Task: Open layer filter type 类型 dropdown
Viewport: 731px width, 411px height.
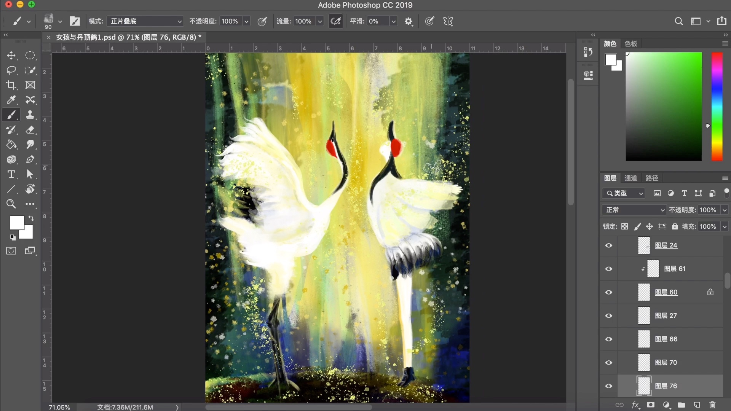Action: tap(623, 193)
